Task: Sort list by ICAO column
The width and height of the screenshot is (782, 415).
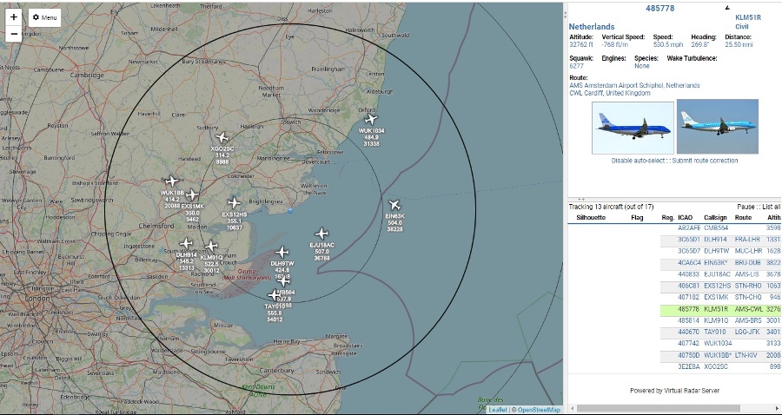Action: tap(686, 218)
